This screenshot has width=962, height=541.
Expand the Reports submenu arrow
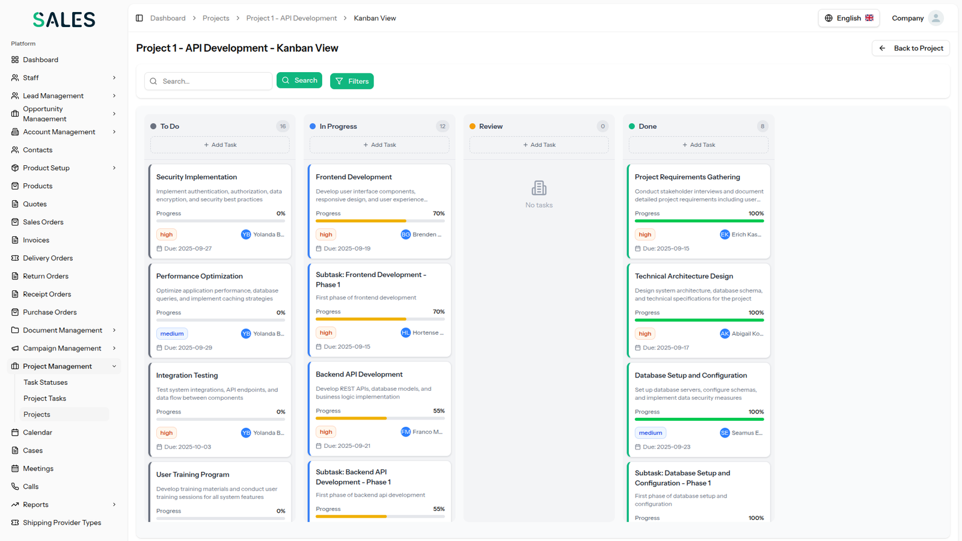[x=114, y=504]
